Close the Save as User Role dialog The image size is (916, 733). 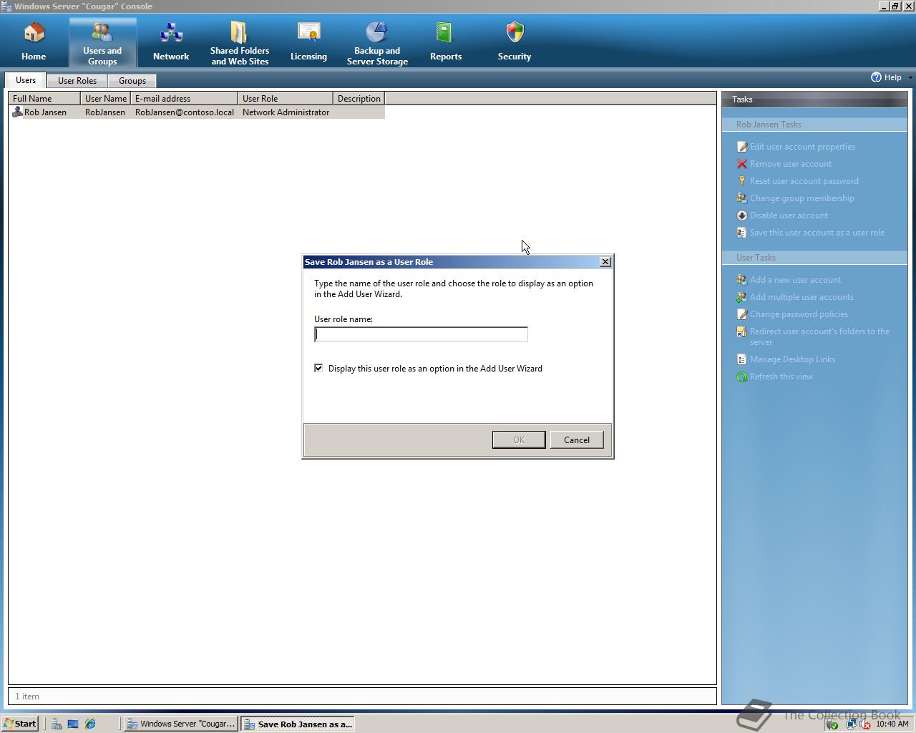[605, 262]
